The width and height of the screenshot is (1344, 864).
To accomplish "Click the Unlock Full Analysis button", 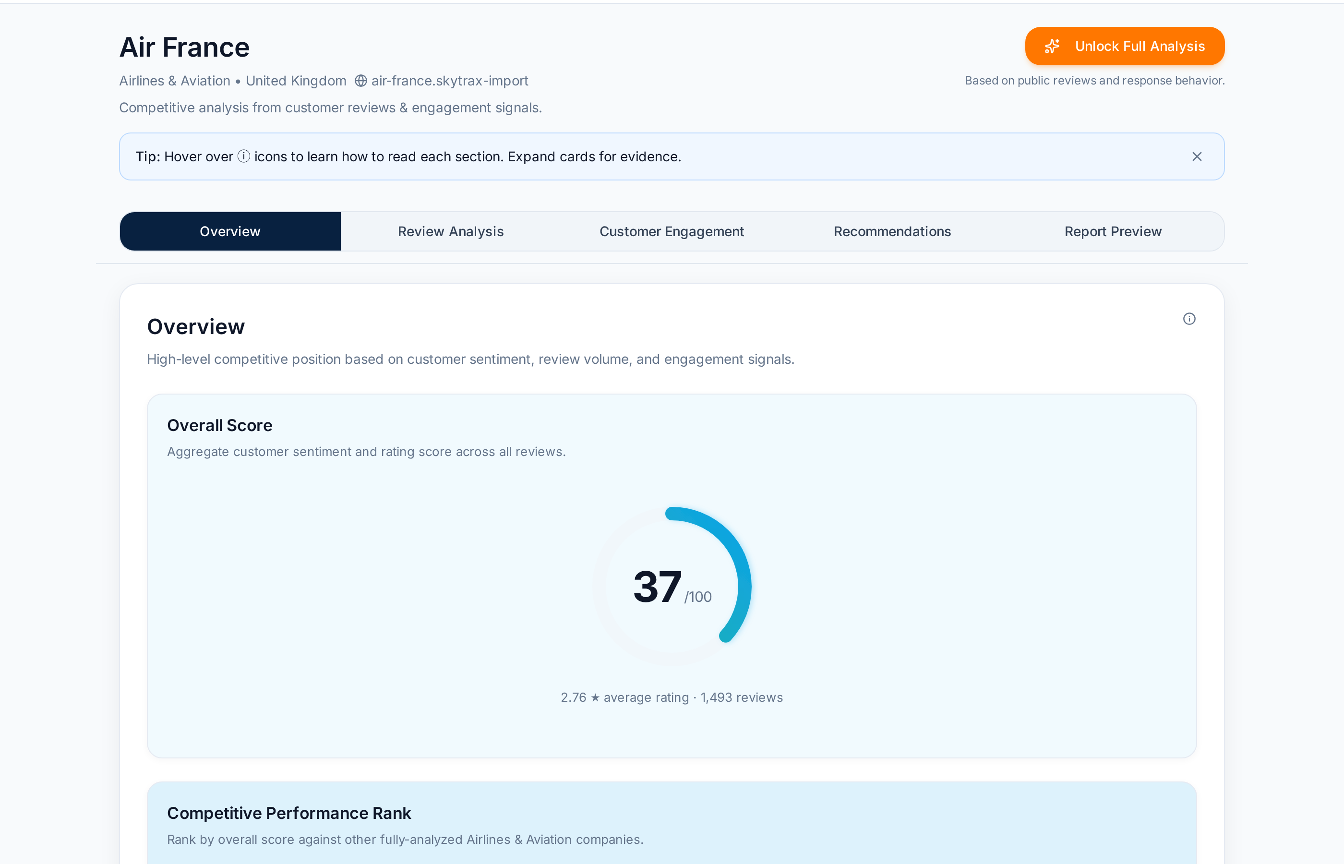I will coord(1124,46).
